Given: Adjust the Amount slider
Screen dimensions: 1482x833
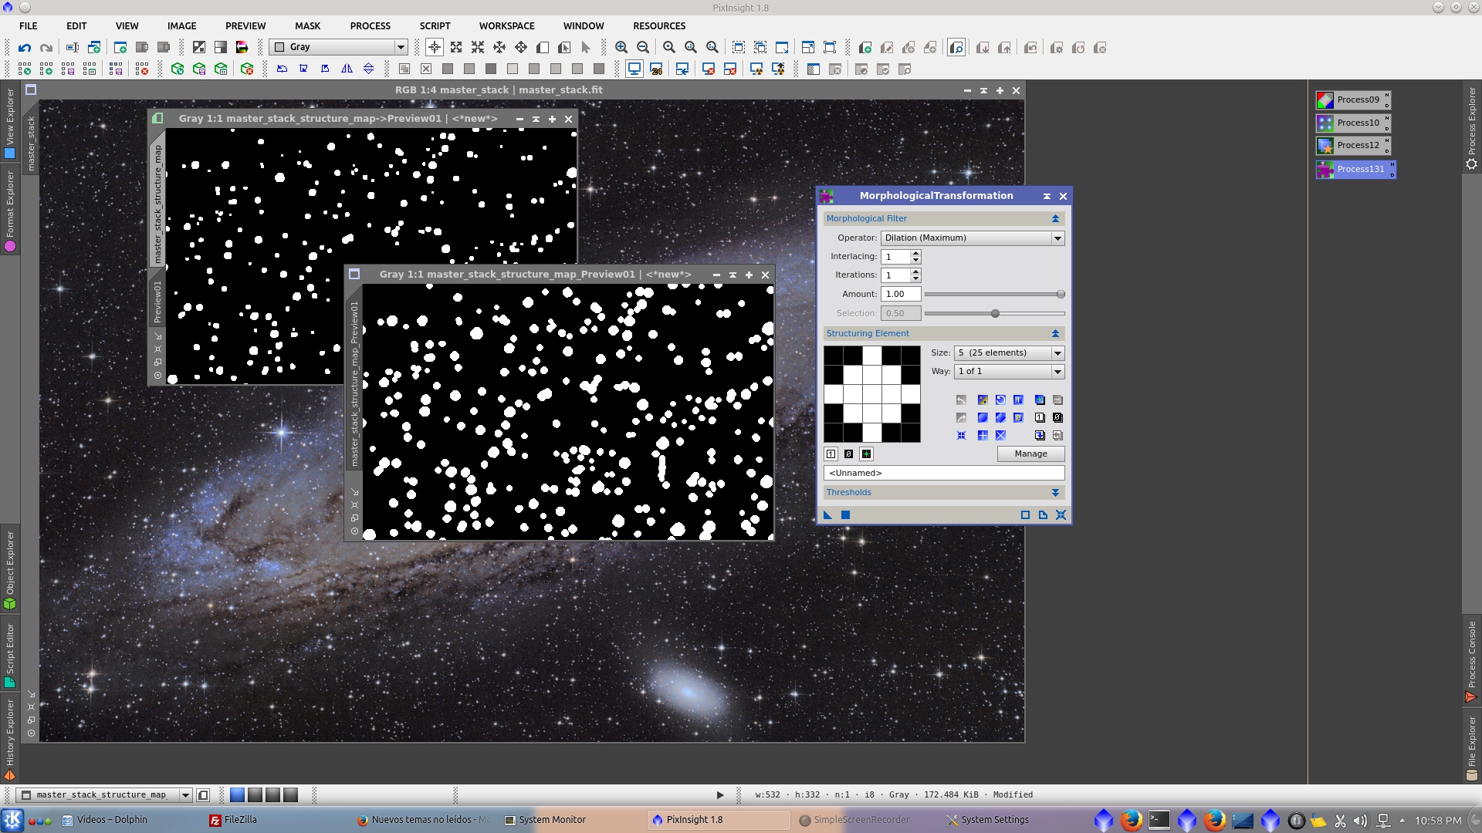Looking at the screenshot, I should pos(1061,295).
